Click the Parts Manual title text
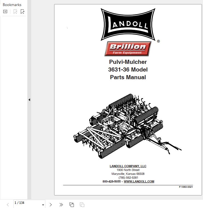Image resolution: width=203 pixels, height=208 pixels. click(x=128, y=77)
